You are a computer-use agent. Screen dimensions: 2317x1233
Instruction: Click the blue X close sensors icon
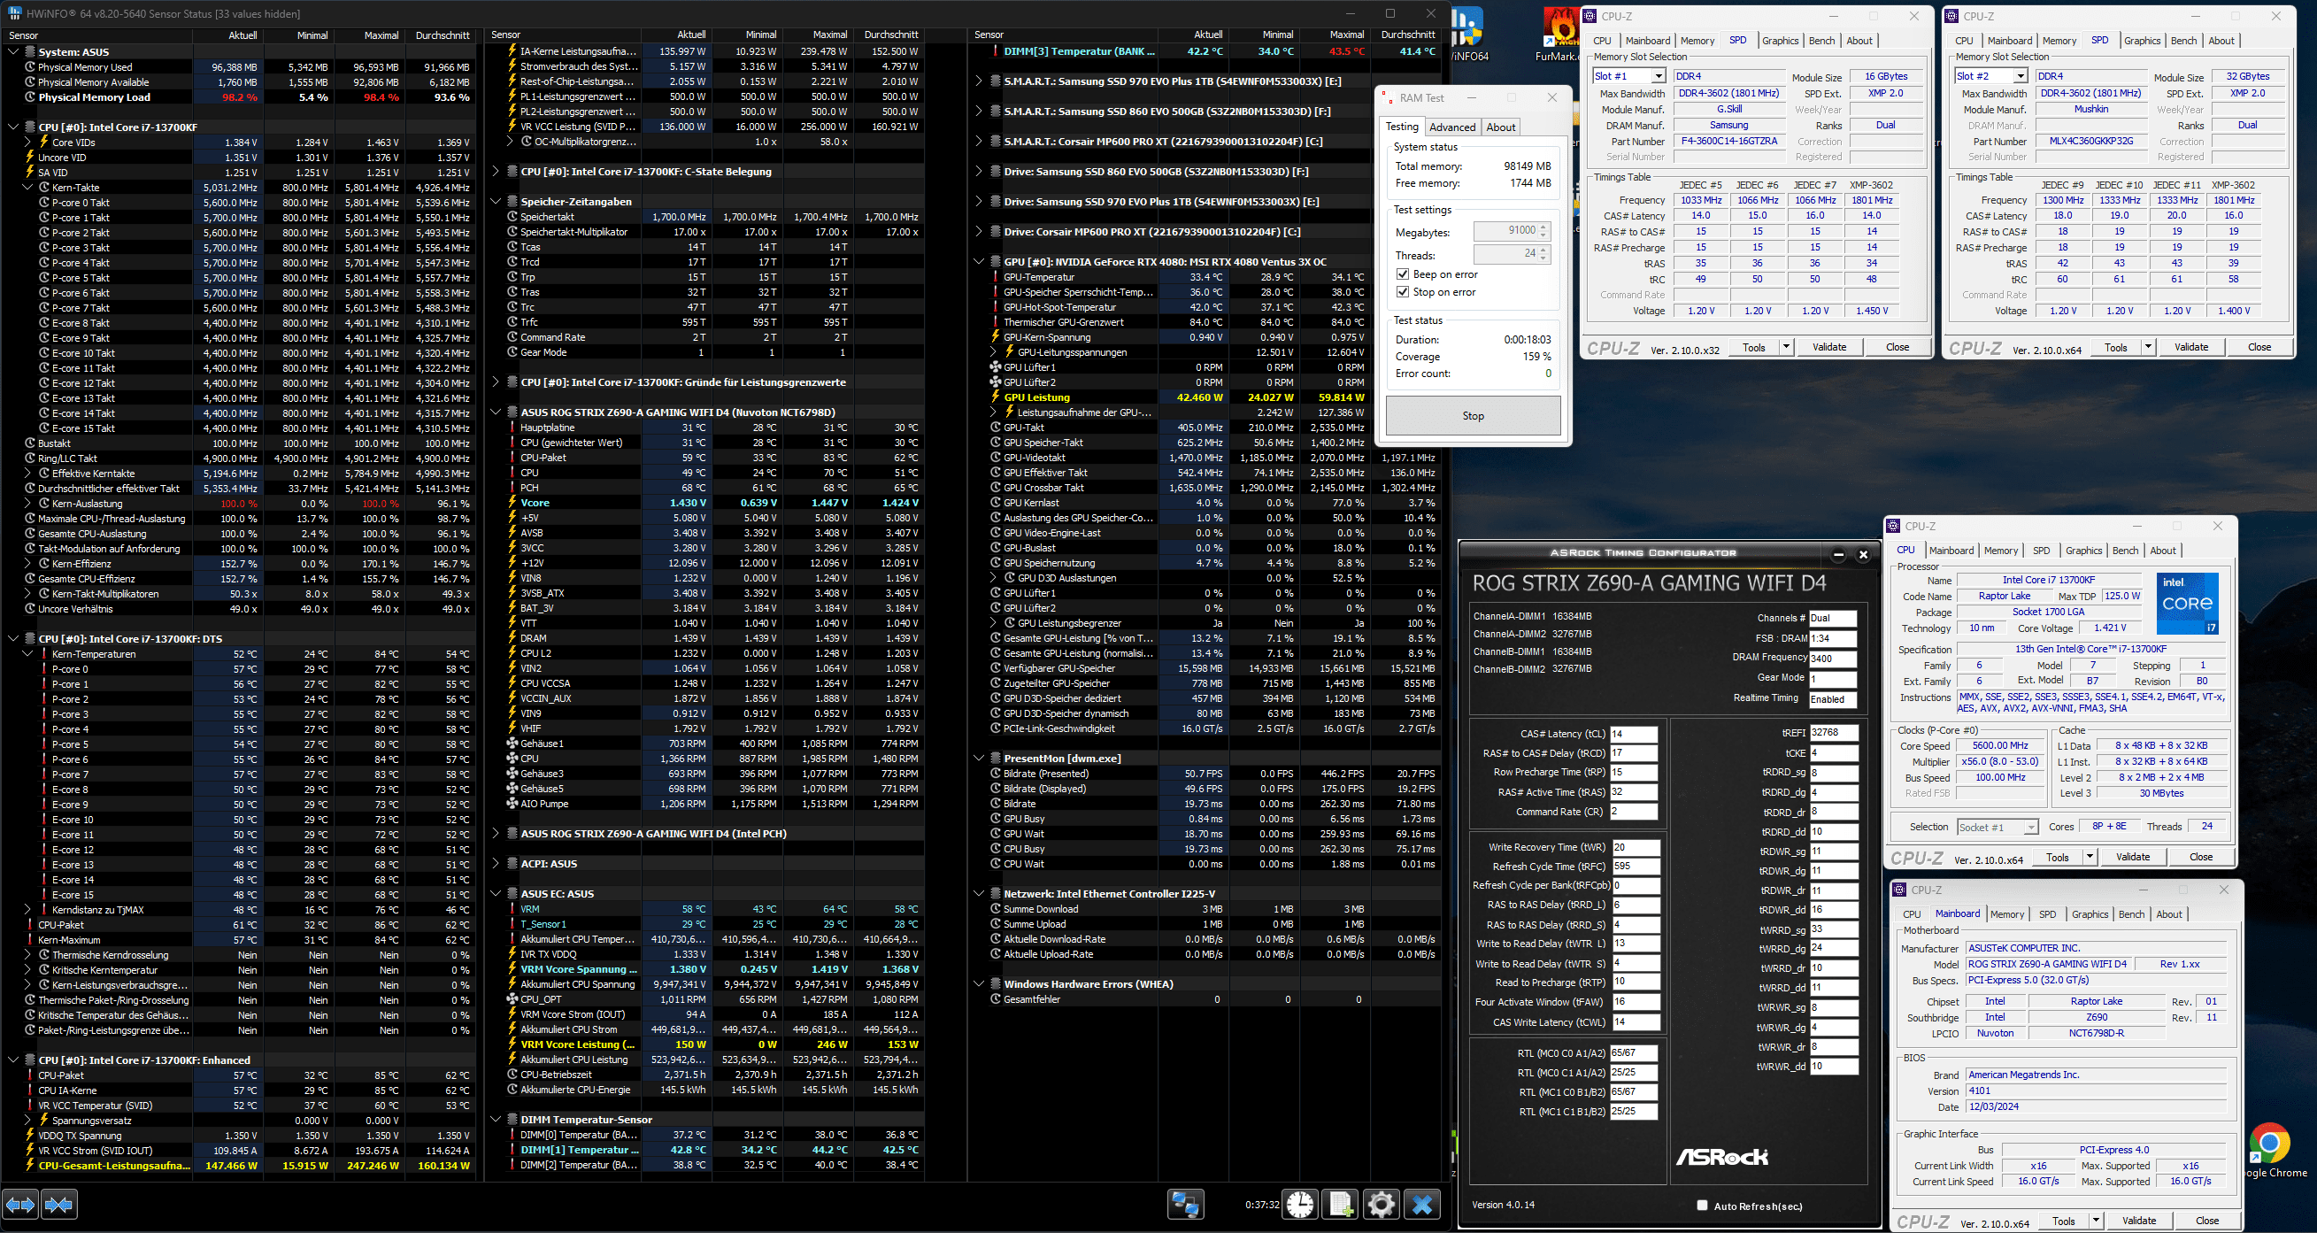1422,1204
